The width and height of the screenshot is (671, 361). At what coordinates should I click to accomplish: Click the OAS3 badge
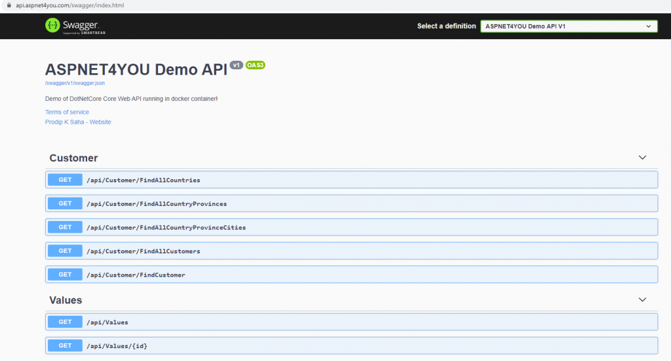click(x=255, y=65)
